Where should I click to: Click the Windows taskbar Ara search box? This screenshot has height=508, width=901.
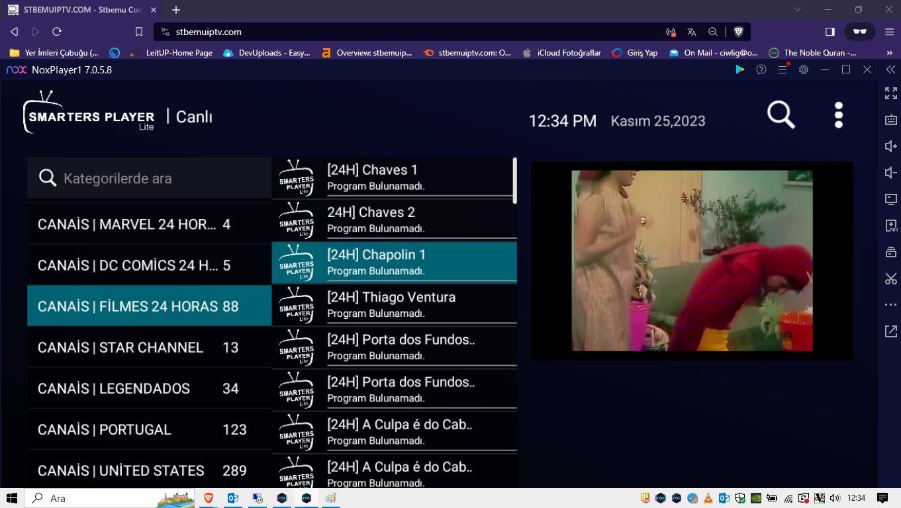coord(109,498)
